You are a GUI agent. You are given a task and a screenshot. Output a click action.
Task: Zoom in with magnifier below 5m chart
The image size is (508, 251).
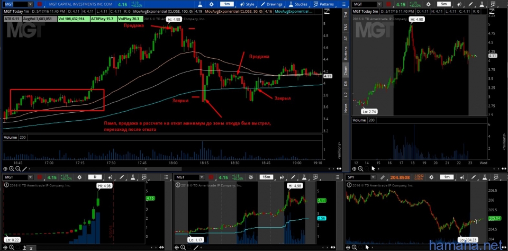point(360,168)
